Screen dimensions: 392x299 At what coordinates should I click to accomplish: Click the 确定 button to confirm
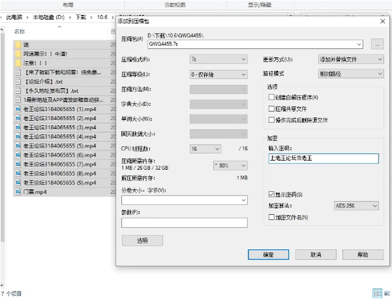click(268, 254)
